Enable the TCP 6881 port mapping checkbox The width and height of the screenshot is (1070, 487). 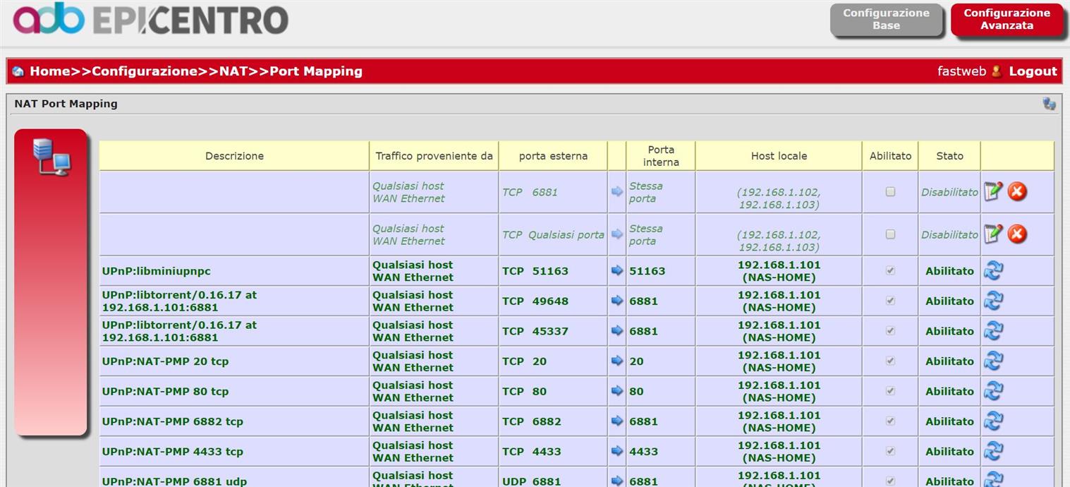[x=890, y=192]
